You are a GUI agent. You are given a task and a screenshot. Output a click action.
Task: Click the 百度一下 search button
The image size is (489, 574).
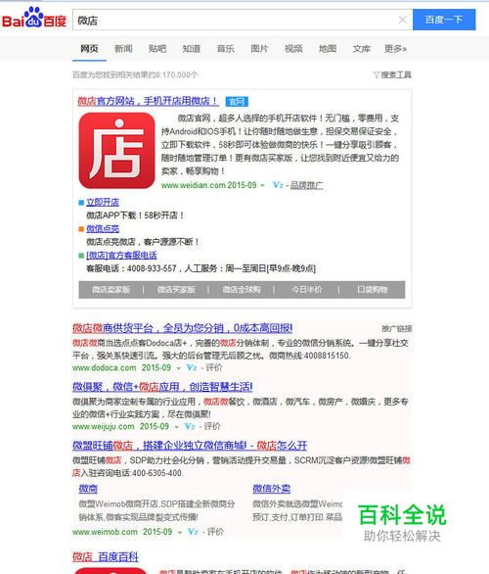(x=444, y=20)
